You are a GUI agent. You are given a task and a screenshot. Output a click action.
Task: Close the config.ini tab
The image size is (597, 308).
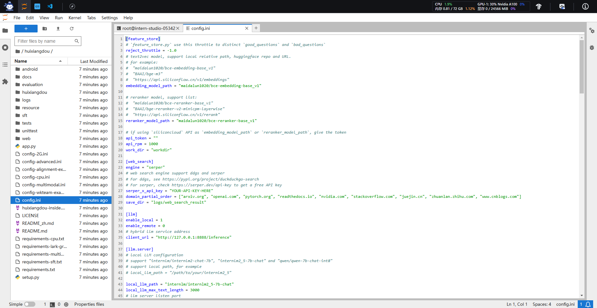click(x=247, y=28)
